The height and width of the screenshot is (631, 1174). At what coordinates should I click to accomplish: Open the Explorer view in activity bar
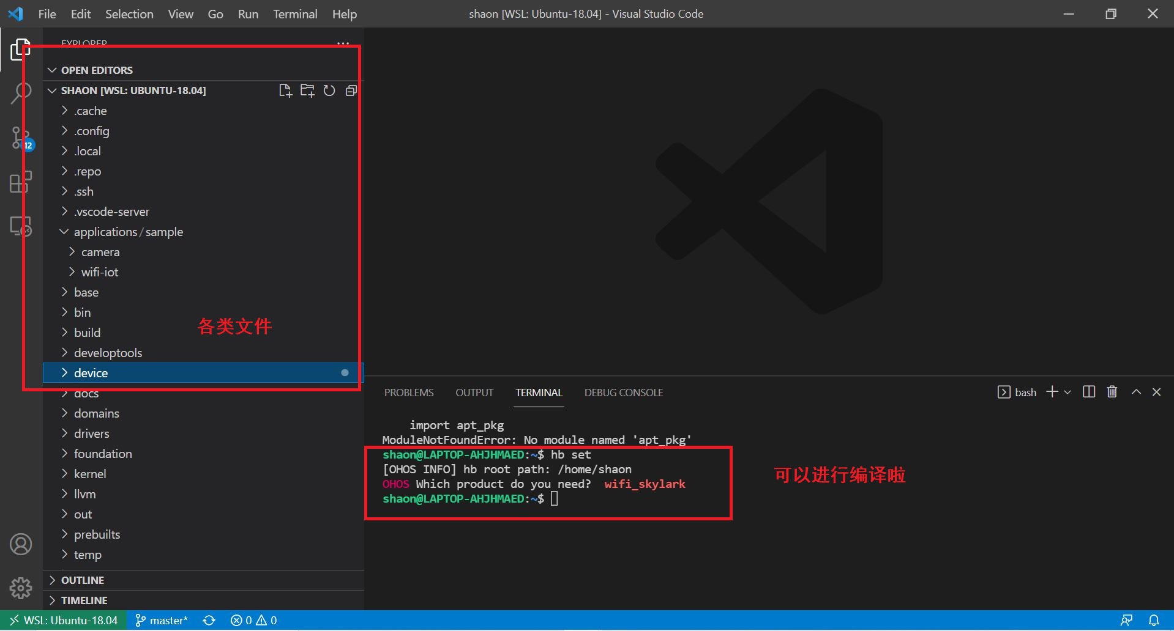(x=20, y=50)
